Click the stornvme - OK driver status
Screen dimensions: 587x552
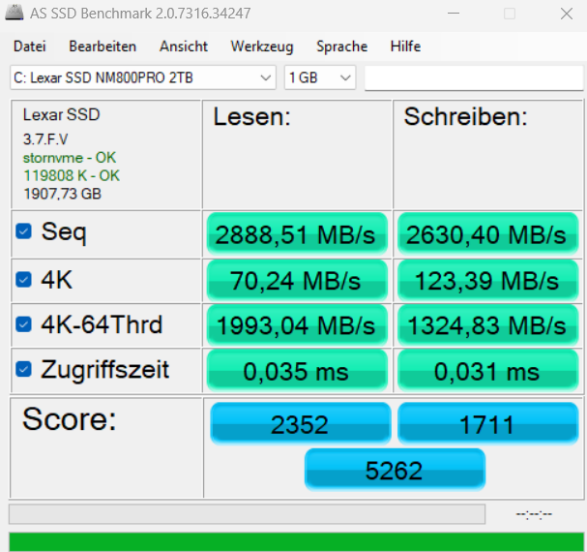click(x=70, y=158)
